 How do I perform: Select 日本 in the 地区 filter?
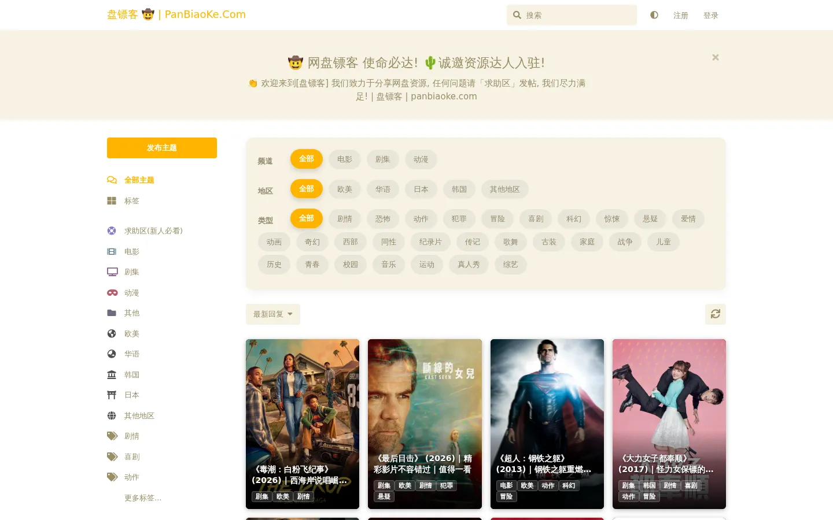(421, 190)
